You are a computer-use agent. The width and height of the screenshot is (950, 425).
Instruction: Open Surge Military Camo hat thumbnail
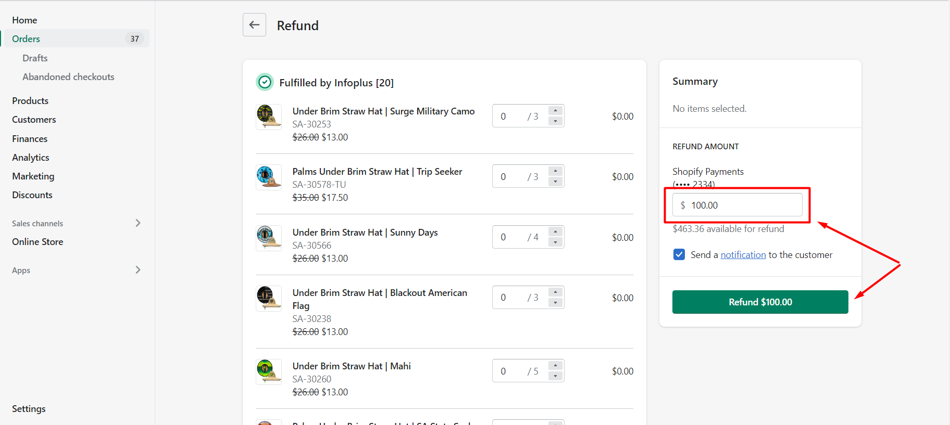tap(269, 117)
